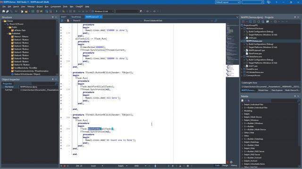Expand Delphi | Individual Files palette category
Screen dimensions: 302x169
242,105
